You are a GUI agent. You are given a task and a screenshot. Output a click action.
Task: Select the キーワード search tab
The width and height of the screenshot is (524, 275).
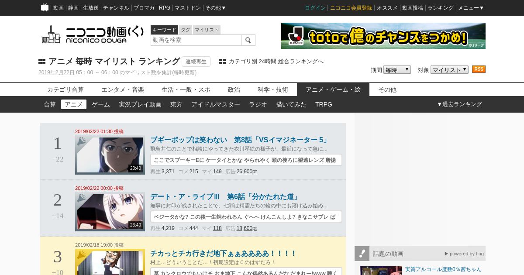point(164,30)
